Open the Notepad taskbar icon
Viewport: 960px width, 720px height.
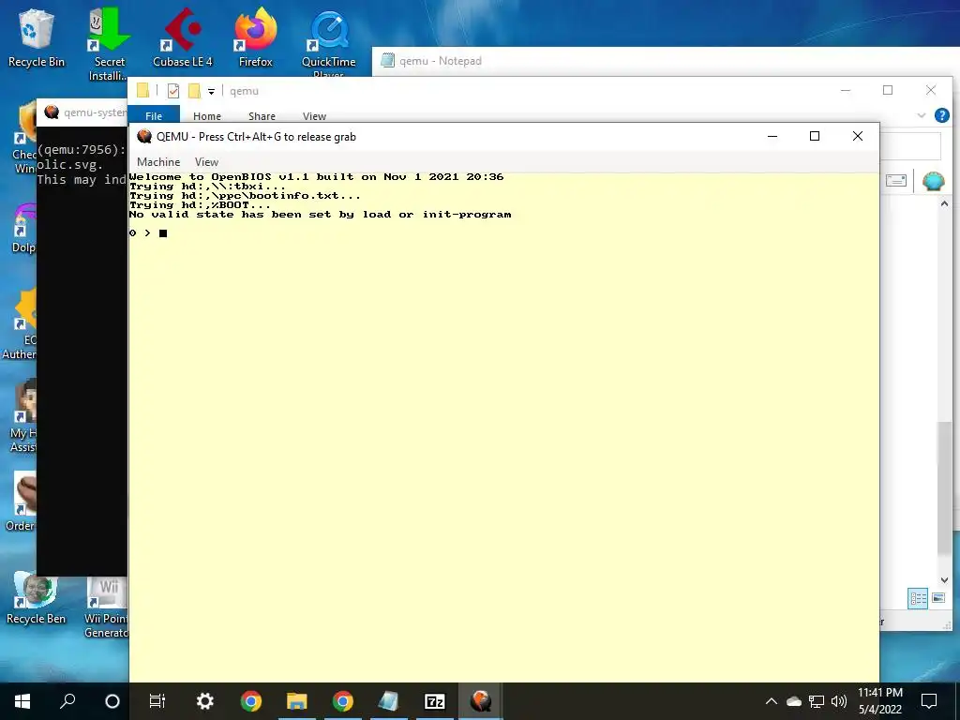pos(389,701)
